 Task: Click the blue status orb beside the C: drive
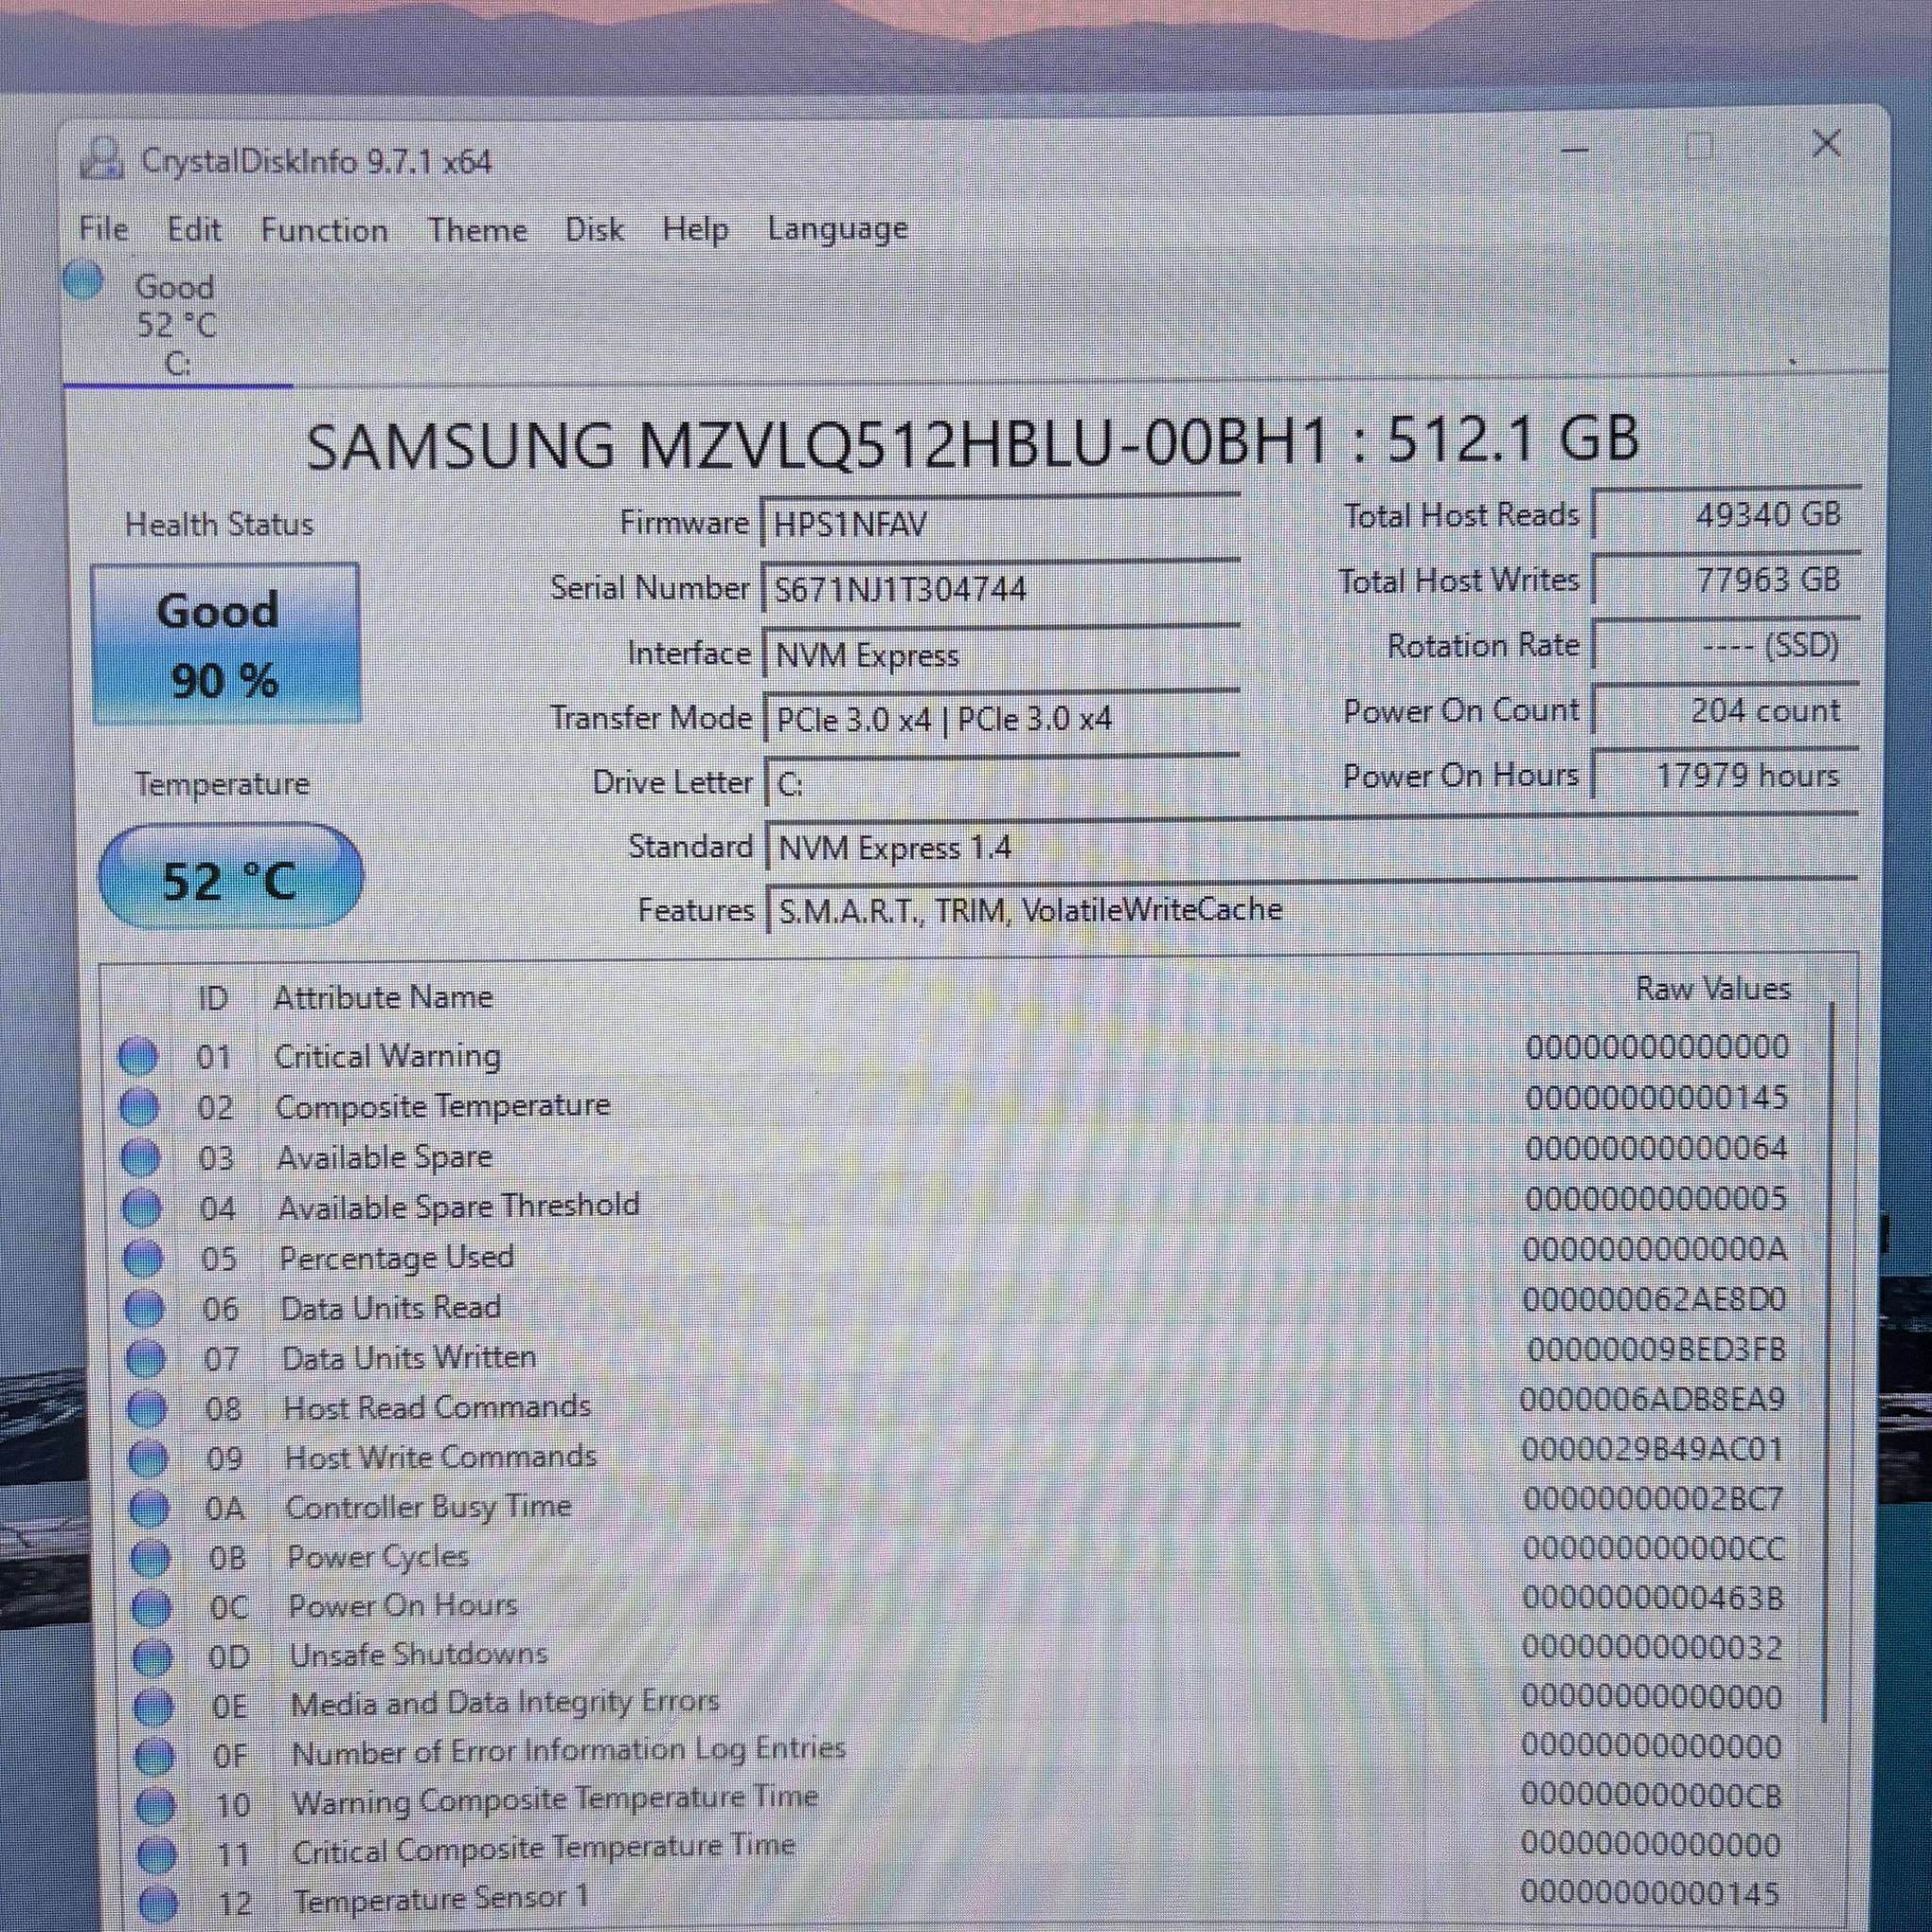pos(84,280)
